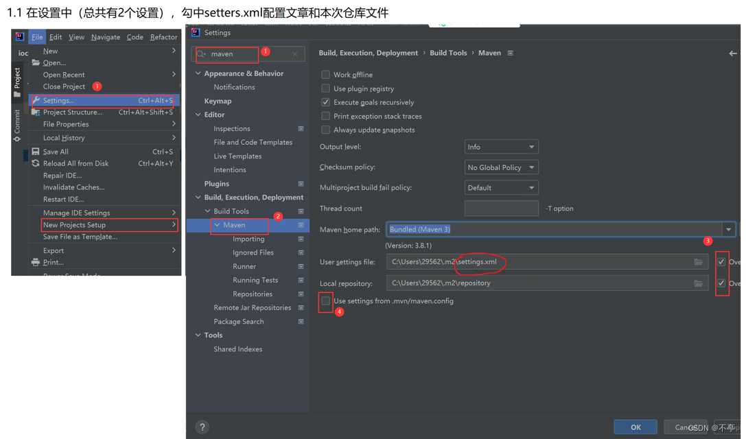Choose Settings... in the File menu
Image resolution: width=746 pixels, height=439 pixels.
click(104, 100)
